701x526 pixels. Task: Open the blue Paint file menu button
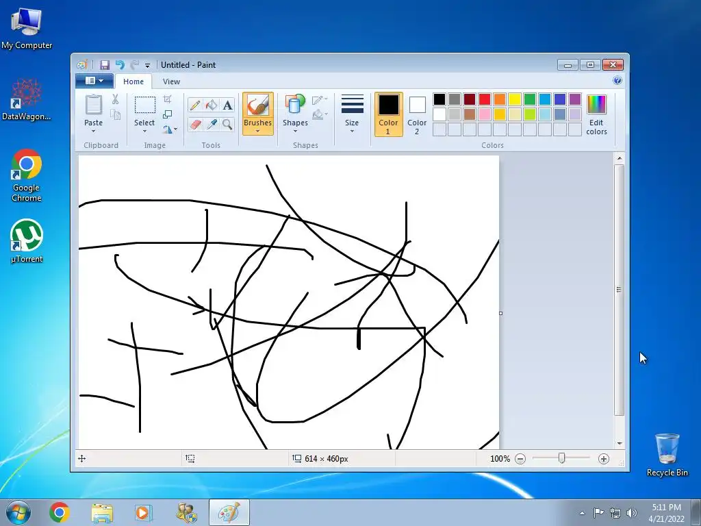click(x=94, y=81)
